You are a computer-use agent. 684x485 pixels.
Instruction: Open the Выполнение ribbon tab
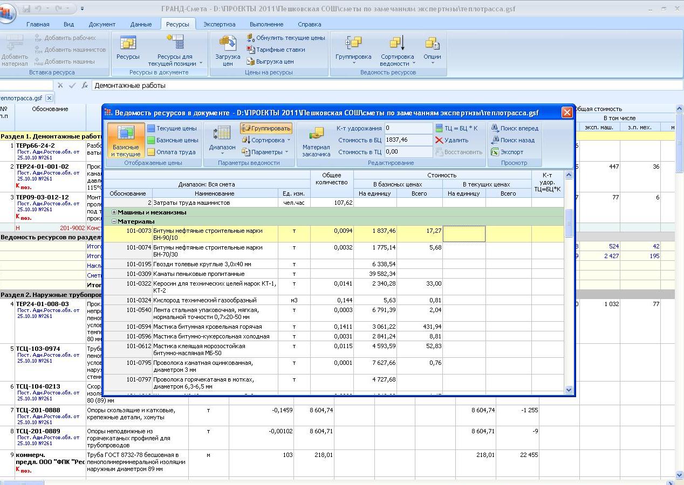click(x=266, y=24)
